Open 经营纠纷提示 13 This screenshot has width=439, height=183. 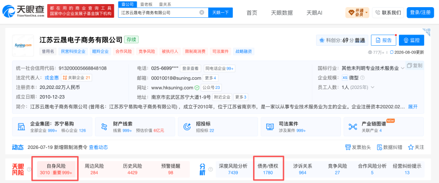[x=407, y=169]
